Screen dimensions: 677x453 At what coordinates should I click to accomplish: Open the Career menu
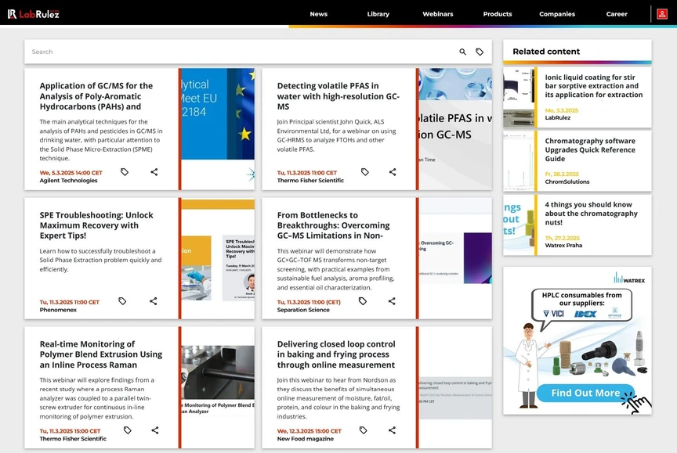pos(617,14)
